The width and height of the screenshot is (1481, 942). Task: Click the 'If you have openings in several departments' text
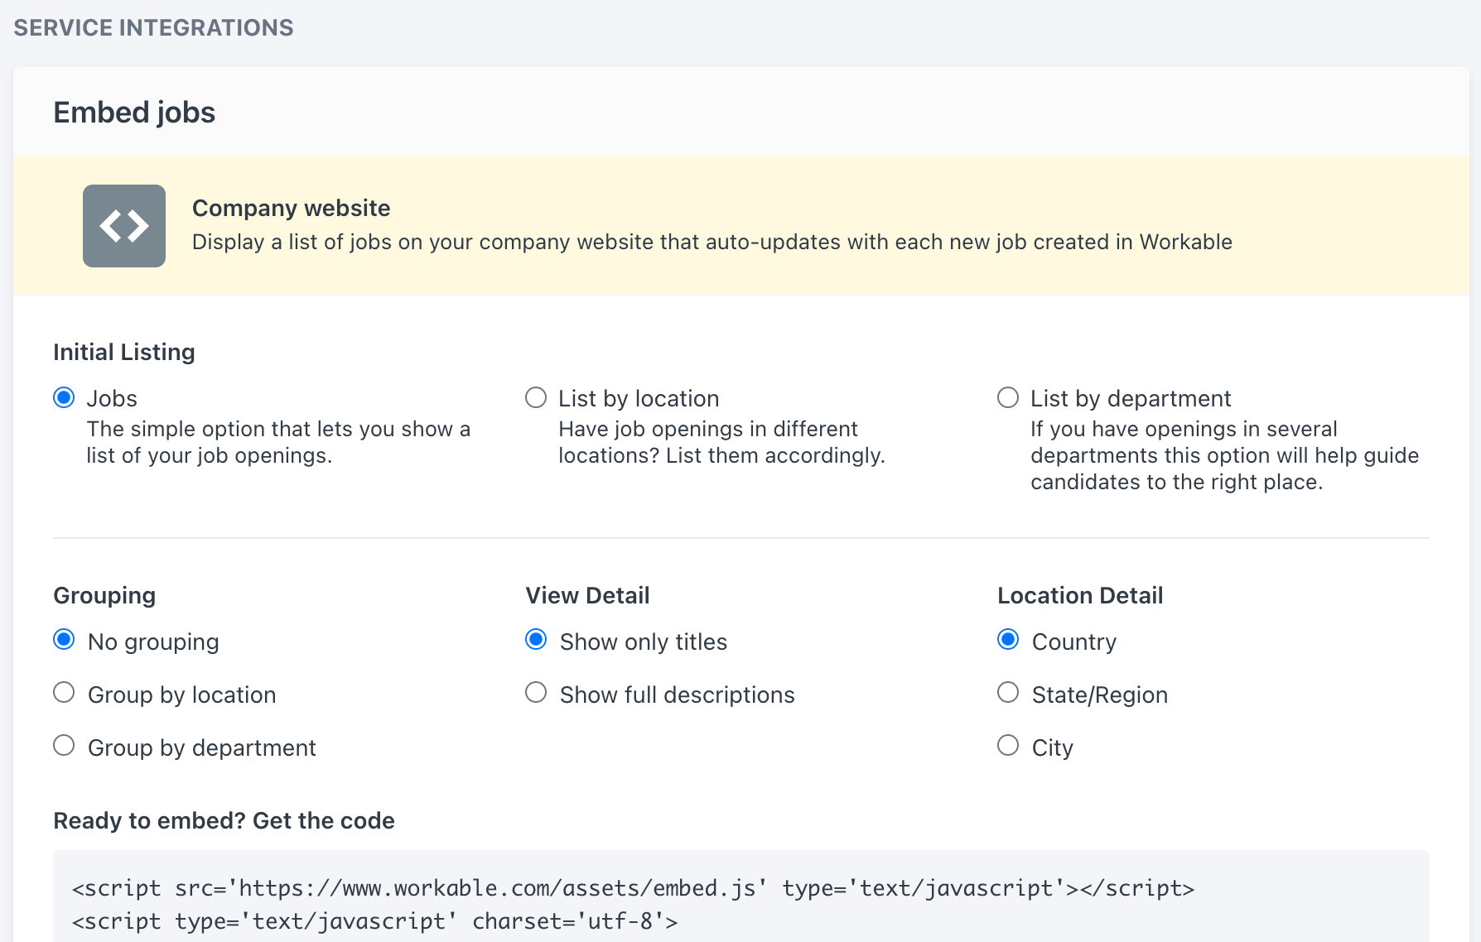click(1224, 455)
